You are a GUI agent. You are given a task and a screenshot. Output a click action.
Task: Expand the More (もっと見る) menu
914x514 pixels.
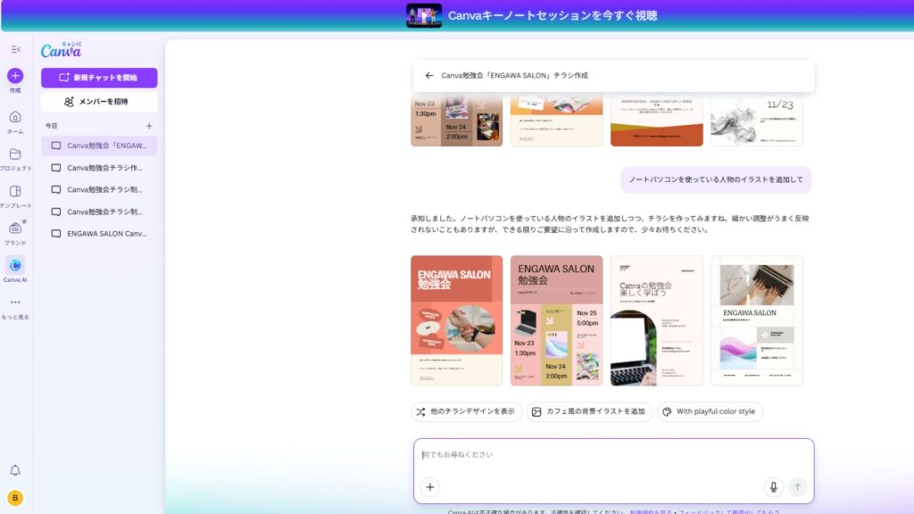15,303
